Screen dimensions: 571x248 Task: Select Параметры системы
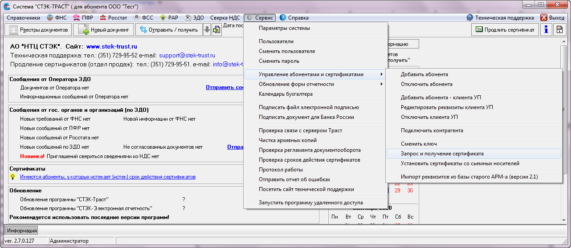pyautogui.click(x=316, y=28)
